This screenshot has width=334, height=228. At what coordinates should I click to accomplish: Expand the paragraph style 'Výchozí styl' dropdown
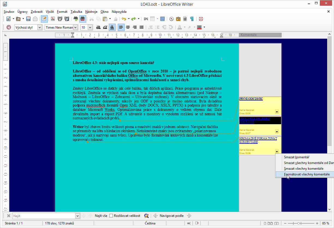click(40, 27)
